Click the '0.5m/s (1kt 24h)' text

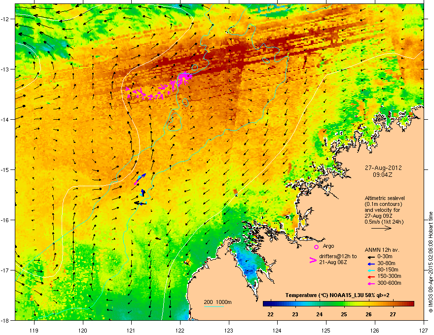click(384, 222)
